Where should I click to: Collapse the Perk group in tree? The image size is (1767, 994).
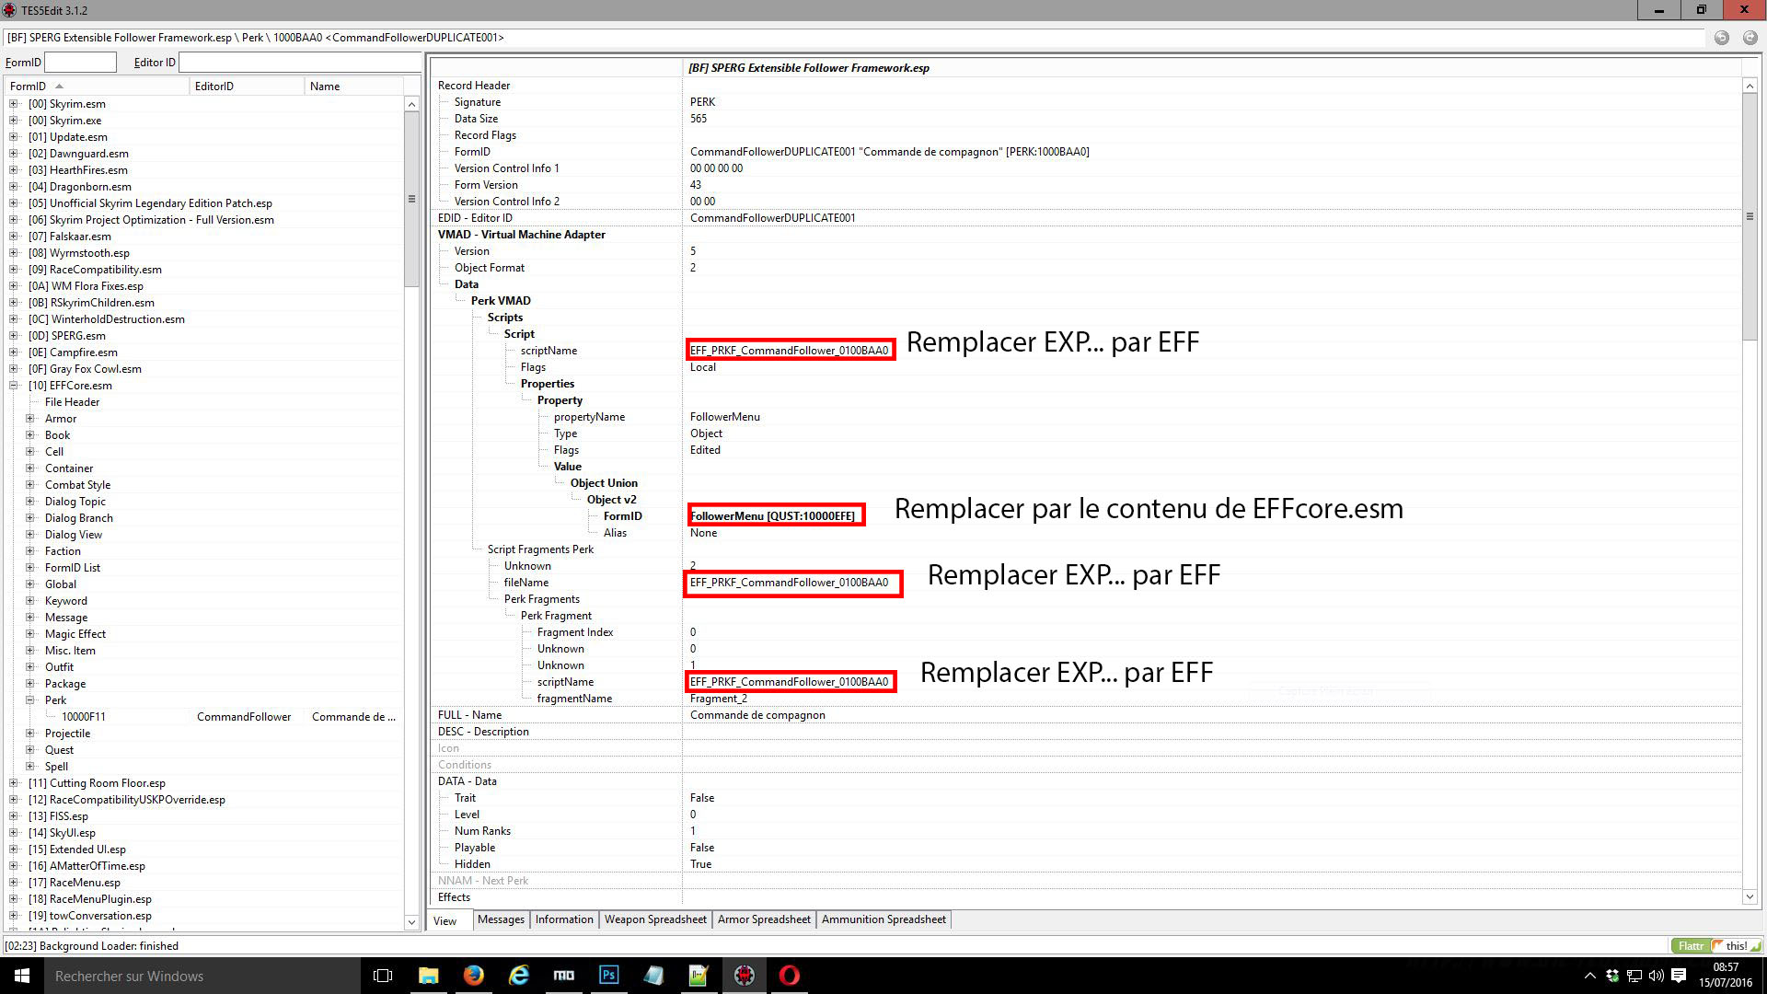pos(30,700)
